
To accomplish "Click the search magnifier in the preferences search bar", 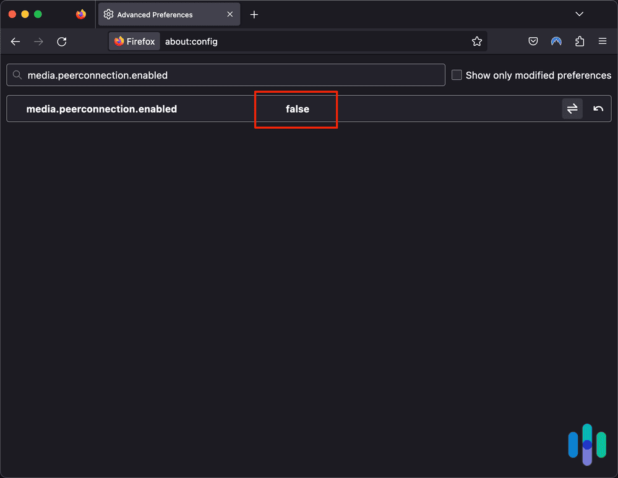I will (17, 75).
